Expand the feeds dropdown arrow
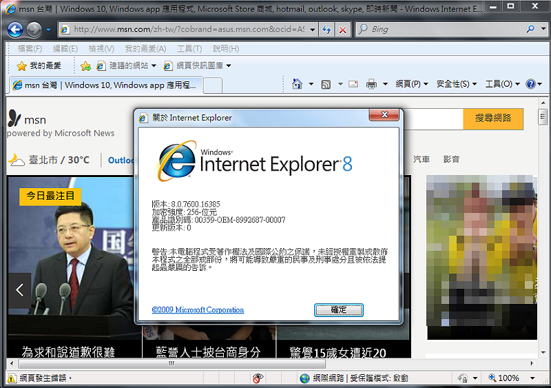The width and height of the screenshot is (551, 388). (x=340, y=84)
